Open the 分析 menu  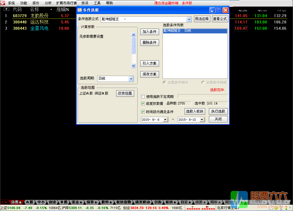pos(48,3)
